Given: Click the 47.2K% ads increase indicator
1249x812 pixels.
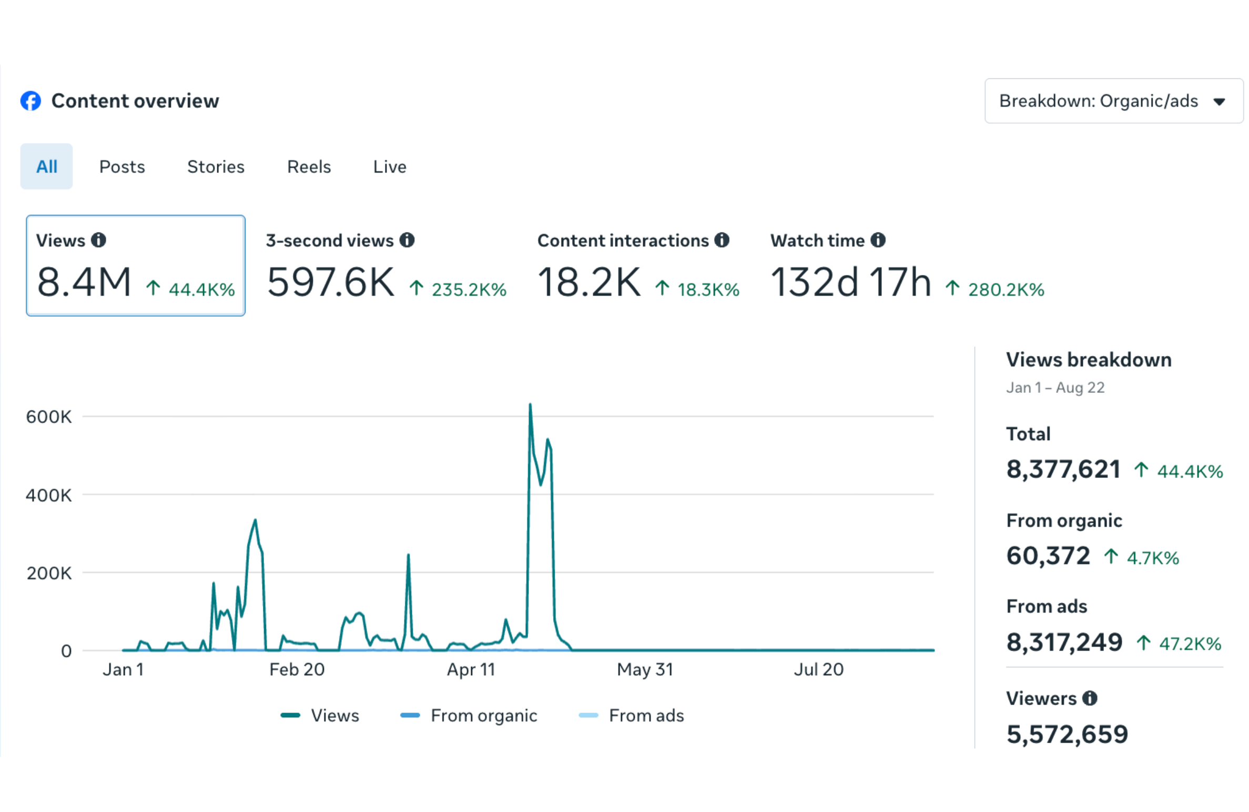Looking at the screenshot, I should (1179, 644).
